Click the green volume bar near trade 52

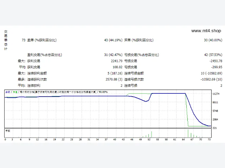(152, 134)
